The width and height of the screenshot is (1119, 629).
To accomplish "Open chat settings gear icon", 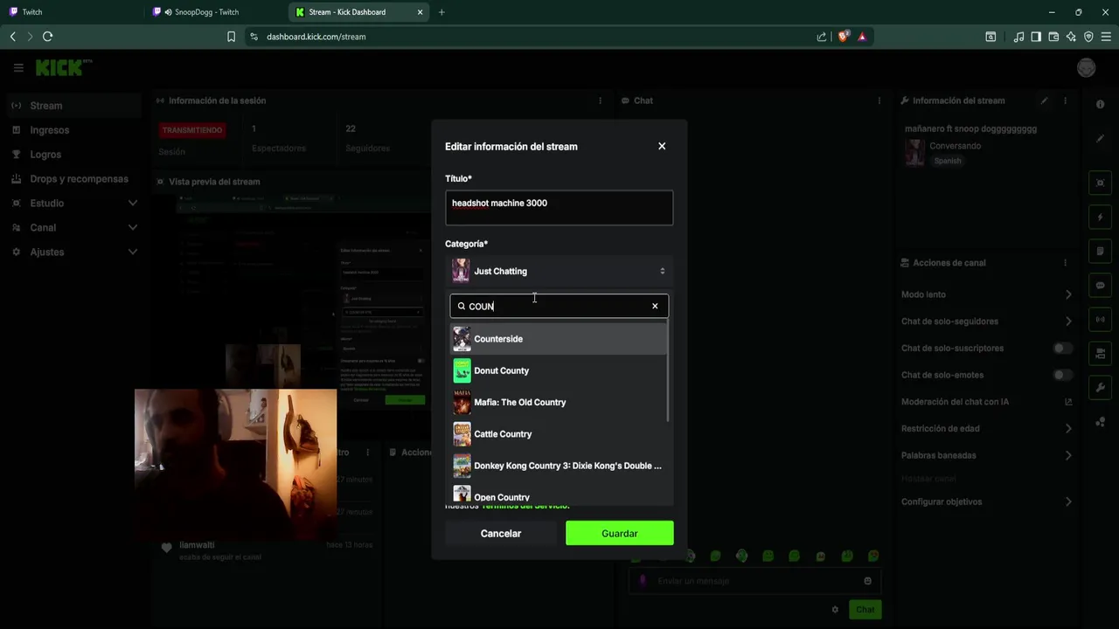I will [835, 610].
